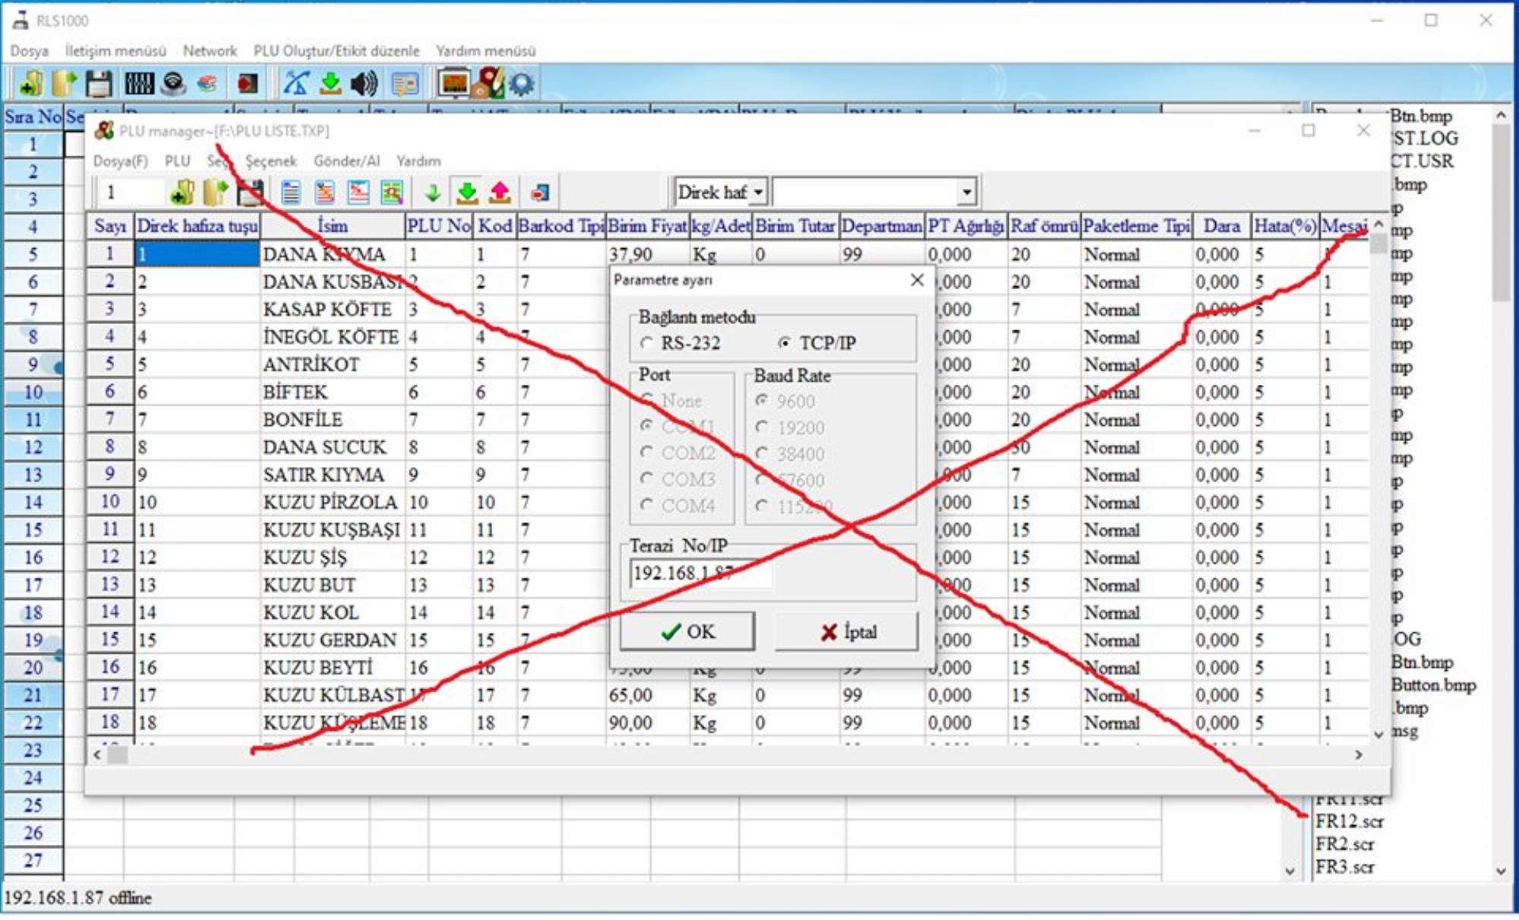Viewport: 1519px width, 920px height.
Task: Click the new file icon in PLU manager toolbar
Action: tap(182, 192)
